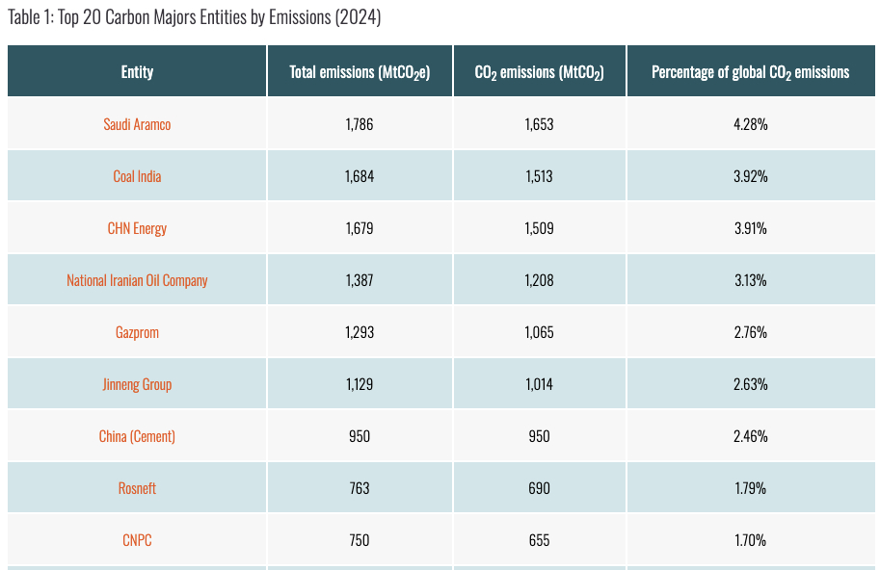This screenshot has width=880, height=570.
Task: Select the Jinneng Group link
Action: tap(137, 384)
